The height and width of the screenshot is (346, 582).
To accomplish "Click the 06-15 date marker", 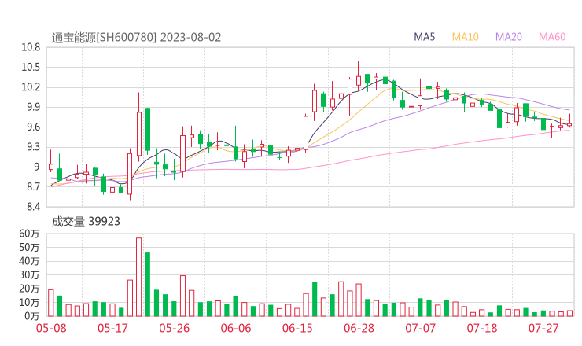I will pos(297,328).
